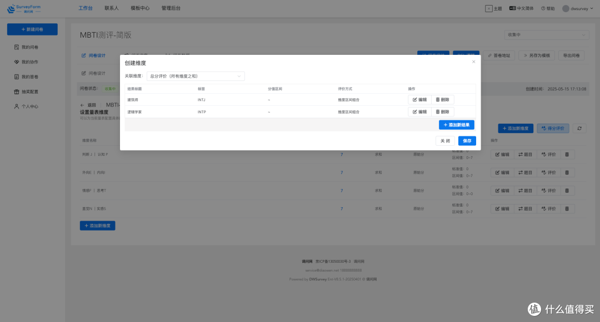Go to 联系人 in top navigation
Screen dimensions: 600x322
tap(112, 8)
